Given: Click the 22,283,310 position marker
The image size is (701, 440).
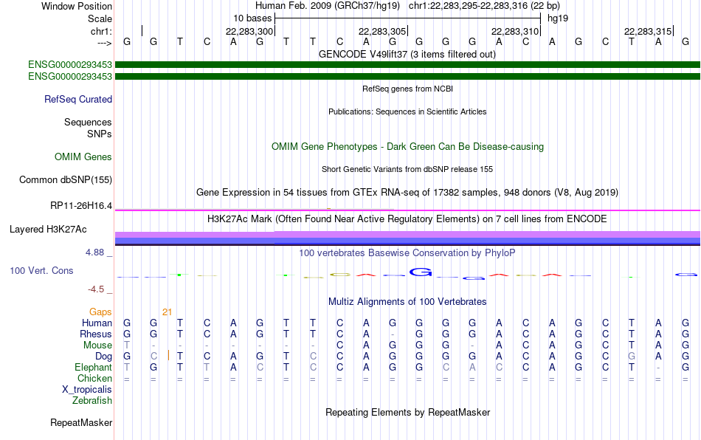Looking at the screenshot, I should click(x=514, y=31).
